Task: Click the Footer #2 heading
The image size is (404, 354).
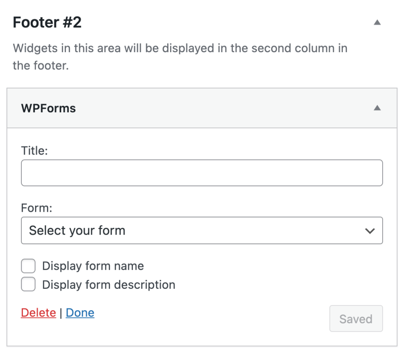Action: pos(47,23)
